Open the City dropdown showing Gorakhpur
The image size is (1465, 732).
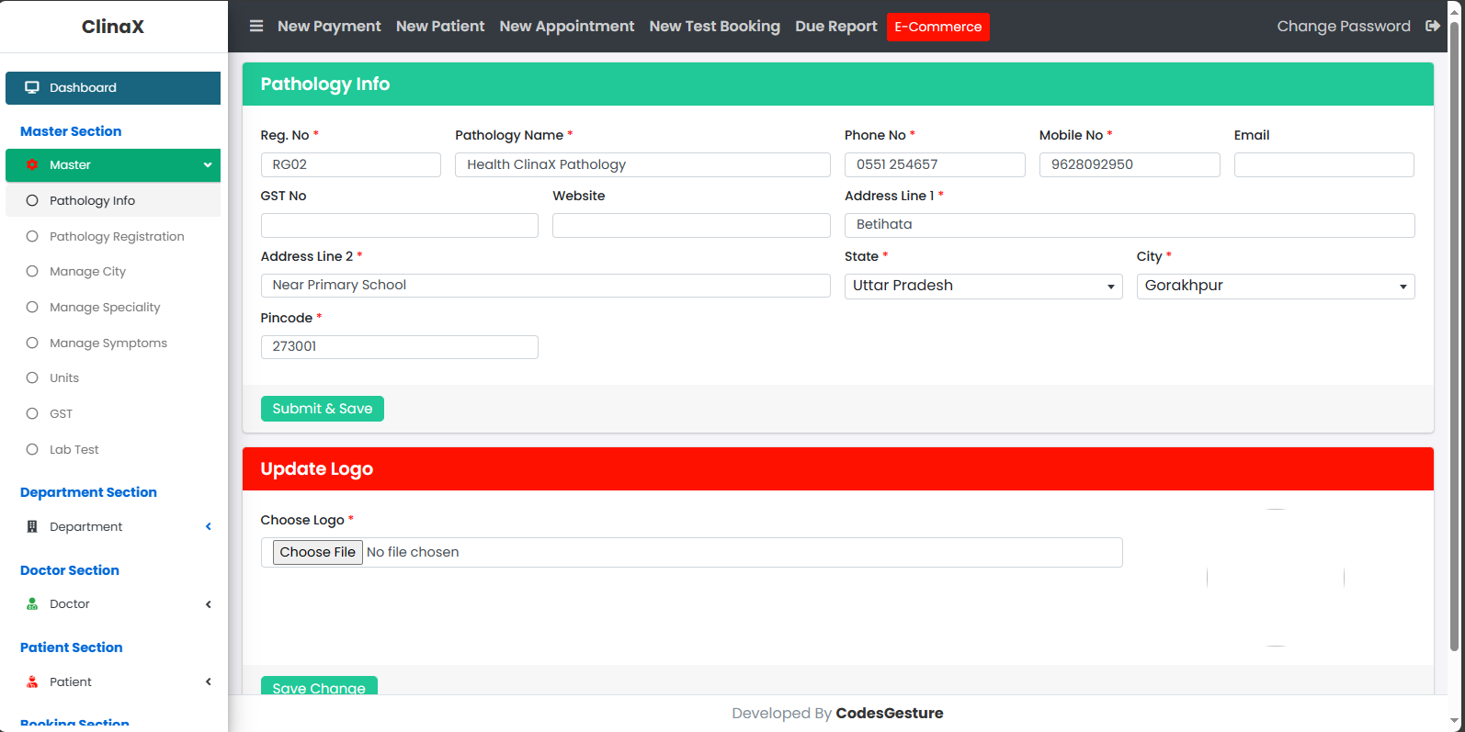click(x=1276, y=287)
